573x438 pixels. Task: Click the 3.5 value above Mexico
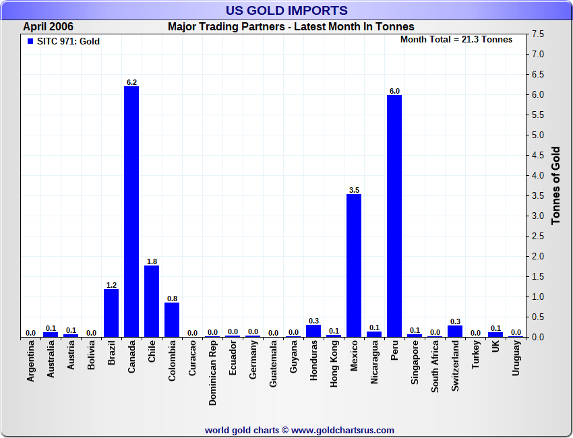[354, 190]
